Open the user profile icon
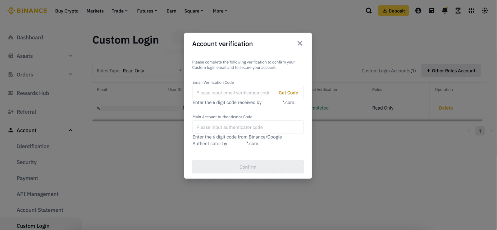497x230 pixels. click(418, 11)
